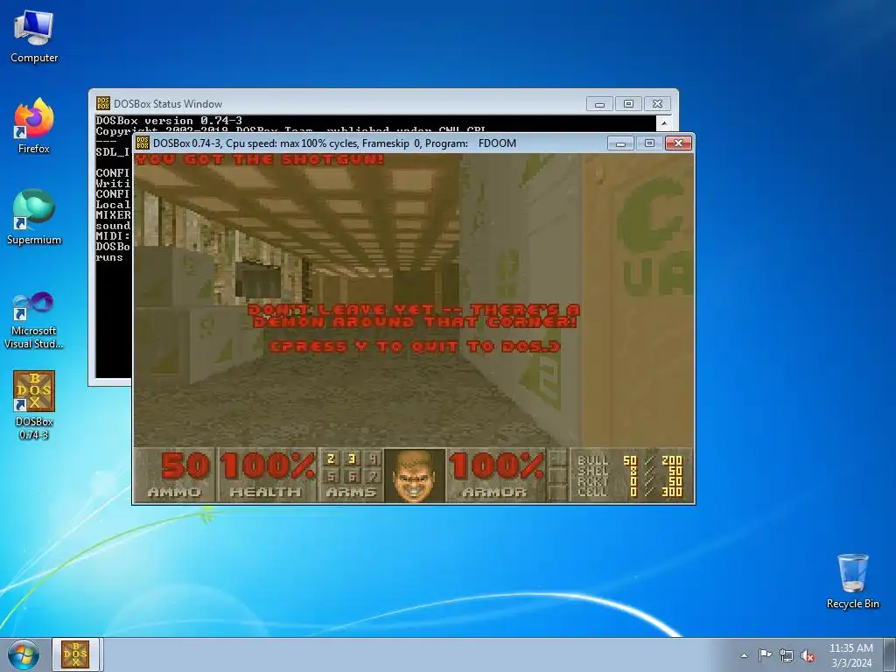
Task: Maximize the DOSBox FDOOM game window
Action: coord(649,143)
